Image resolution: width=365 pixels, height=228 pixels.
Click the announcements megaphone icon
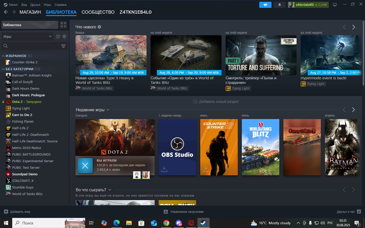click(265, 5)
